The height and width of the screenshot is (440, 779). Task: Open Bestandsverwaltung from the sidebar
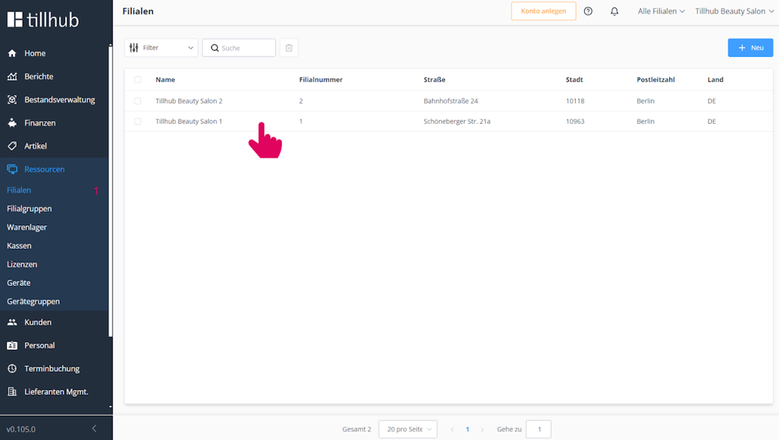click(13, 99)
